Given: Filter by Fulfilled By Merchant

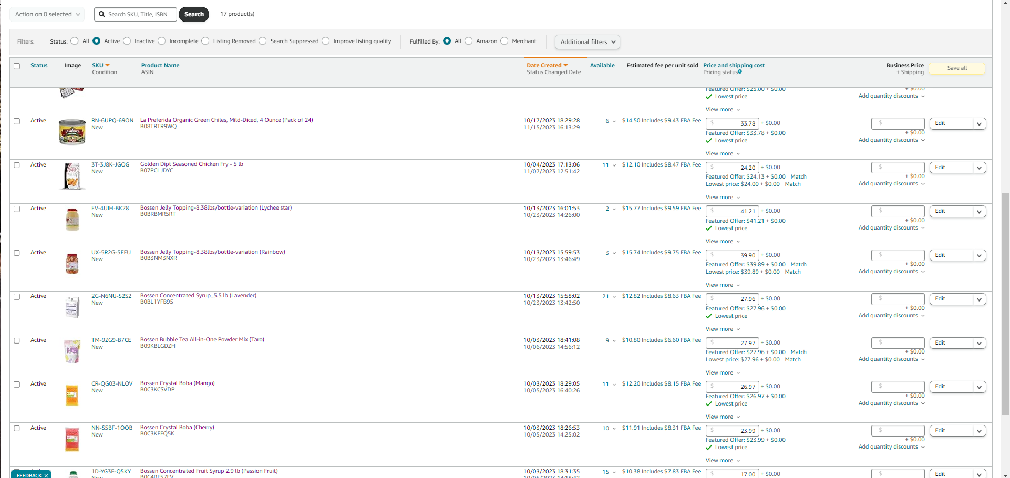Looking at the screenshot, I should coord(504,41).
